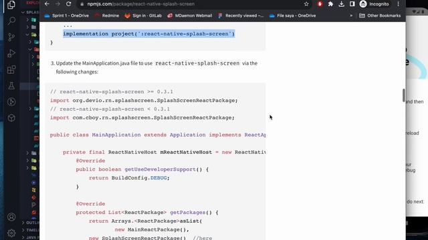Screen dimensions: 428x240
Task: Click step 3 Update MainApplication.java text
Action: pyautogui.click(x=154, y=67)
